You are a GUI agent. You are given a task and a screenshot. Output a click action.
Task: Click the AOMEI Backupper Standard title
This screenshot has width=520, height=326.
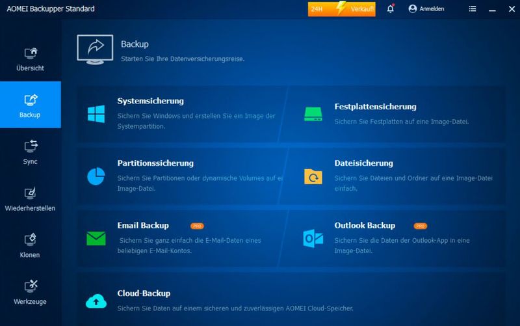[x=51, y=9]
